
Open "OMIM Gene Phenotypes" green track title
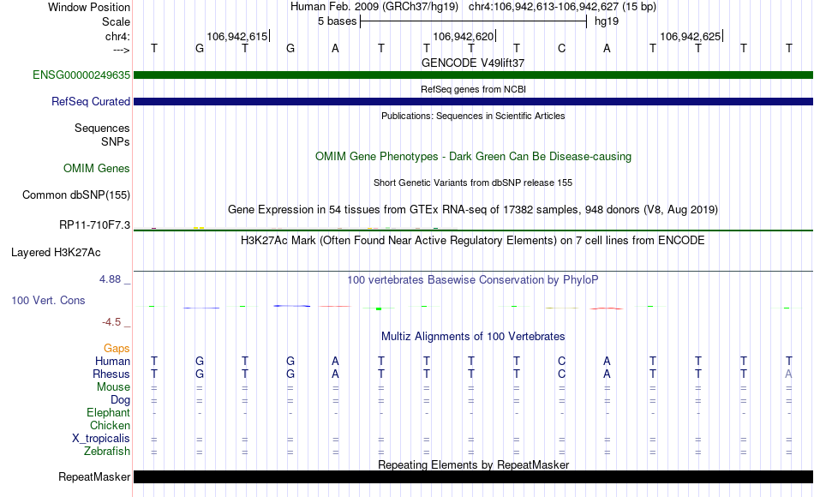[x=473, y=156]
